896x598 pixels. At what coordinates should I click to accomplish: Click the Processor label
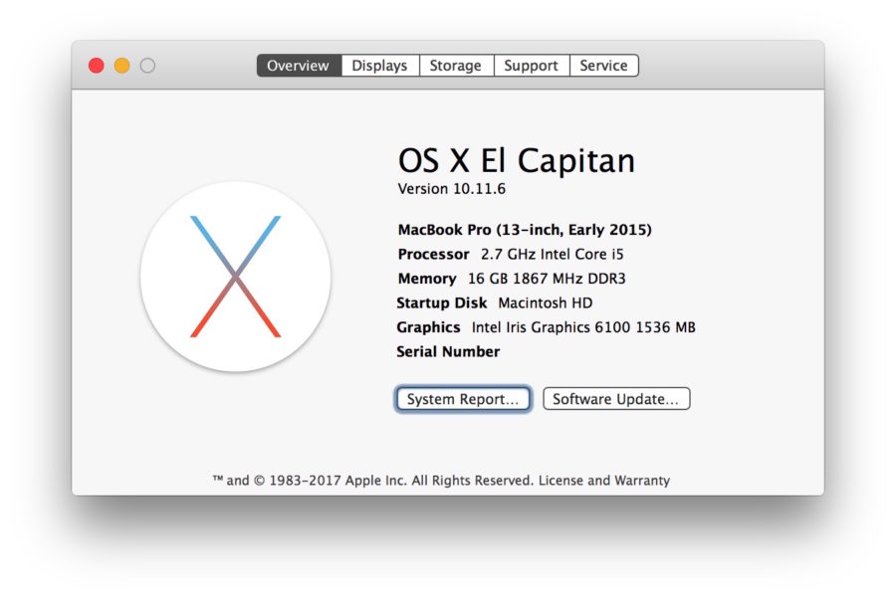(433, 254)
